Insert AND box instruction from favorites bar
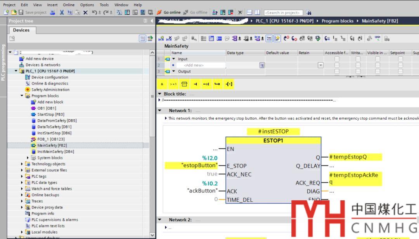Image resolution: width=419 pixels, height=239 pixels. (x=162, y=84)
